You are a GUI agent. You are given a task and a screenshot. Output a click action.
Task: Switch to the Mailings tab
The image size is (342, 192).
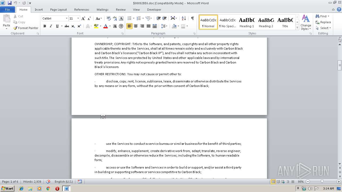tap(103, 10)
